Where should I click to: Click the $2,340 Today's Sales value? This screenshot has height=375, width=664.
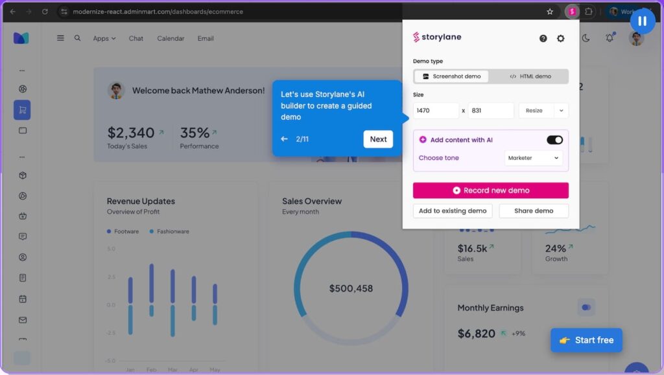(x=131, y=133)
